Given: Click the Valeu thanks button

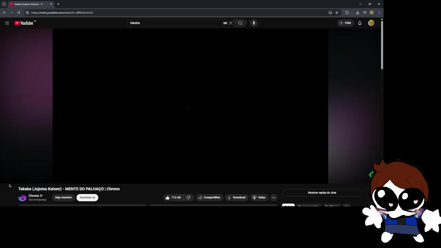Looking at the screenshot, I should [259, 197].
